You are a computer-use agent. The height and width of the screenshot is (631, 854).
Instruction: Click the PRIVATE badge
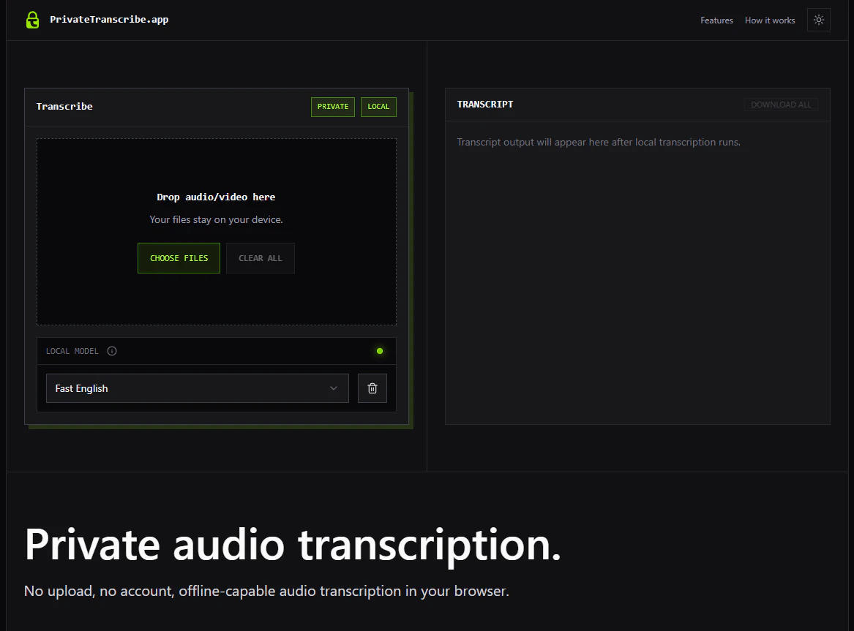tap(333, 107)
